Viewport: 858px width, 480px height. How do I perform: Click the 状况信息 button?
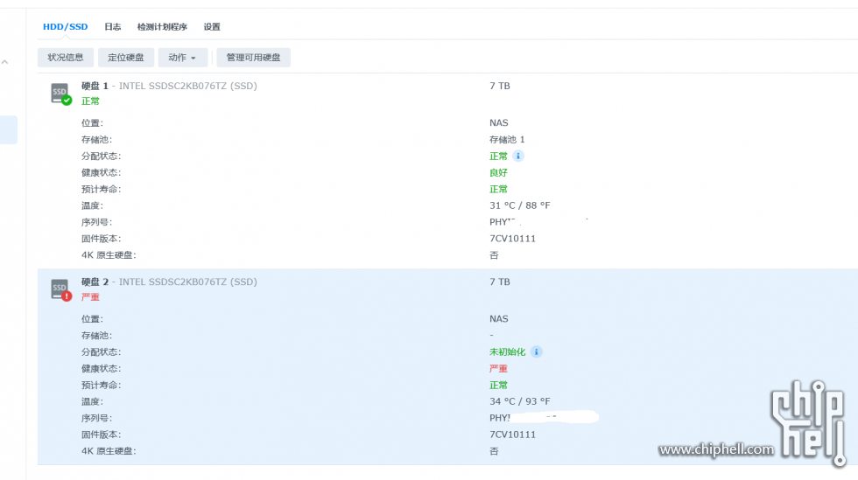tap(65, 58)
